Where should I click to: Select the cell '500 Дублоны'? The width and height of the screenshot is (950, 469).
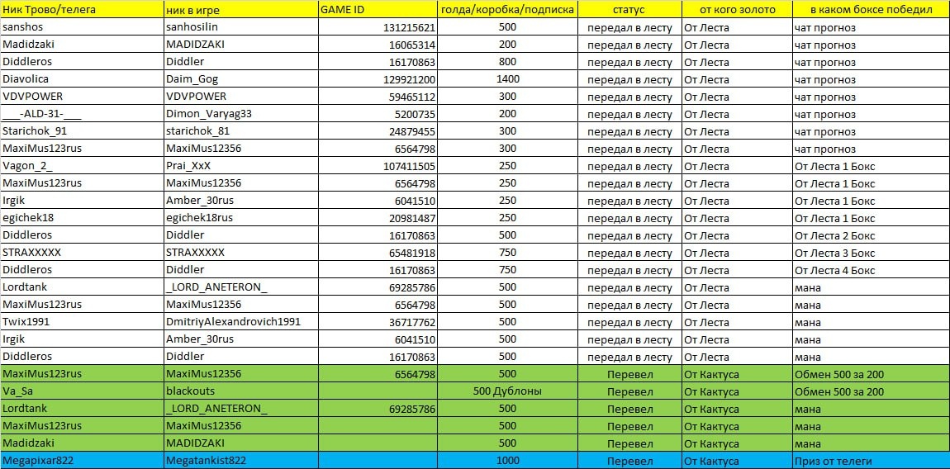click(507, 391)
